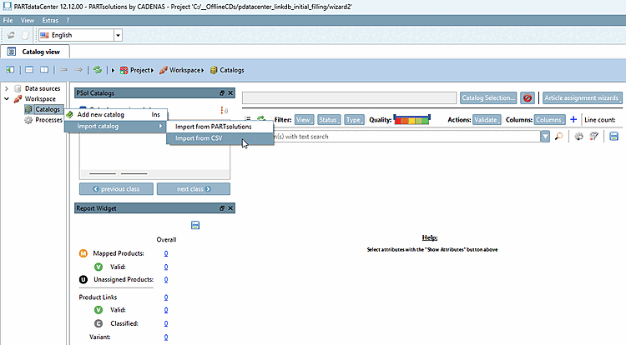Viewport: 626px width, 345px height.
Task: Open the Validate actions dropdown
Action: tap(487, 120)
